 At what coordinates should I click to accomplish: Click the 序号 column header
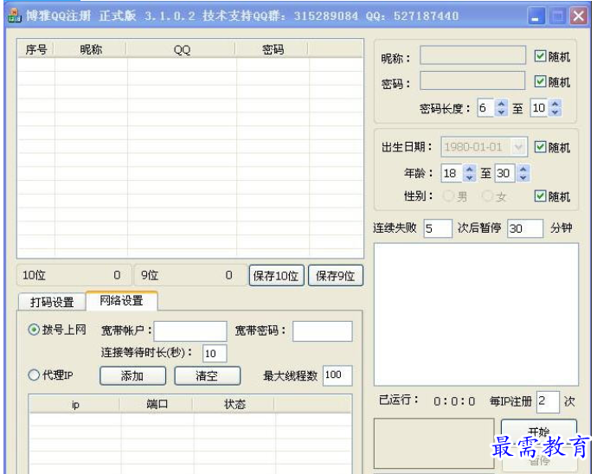click(x=36, y=49)
